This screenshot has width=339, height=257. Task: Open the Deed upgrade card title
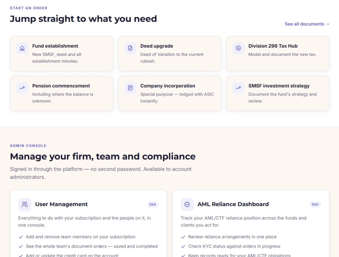point(157,46)
